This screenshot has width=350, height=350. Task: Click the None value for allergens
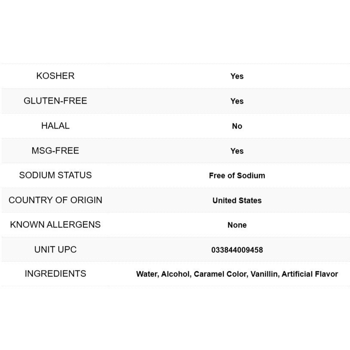237,225
